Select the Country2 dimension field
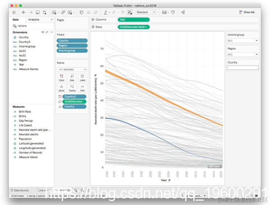The height and width of the screenshot is (205, 270). point(24,42)
